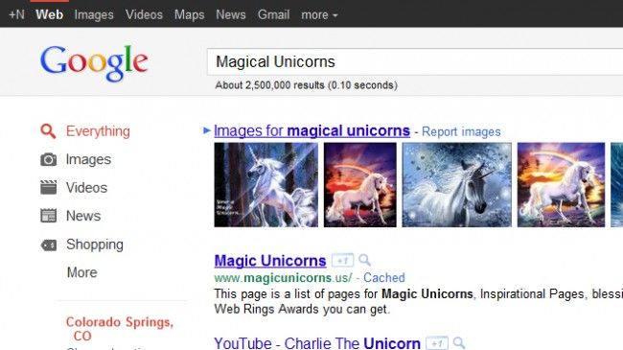
Task: Click the camera icon beside Images
Action: tap(49, 159)
